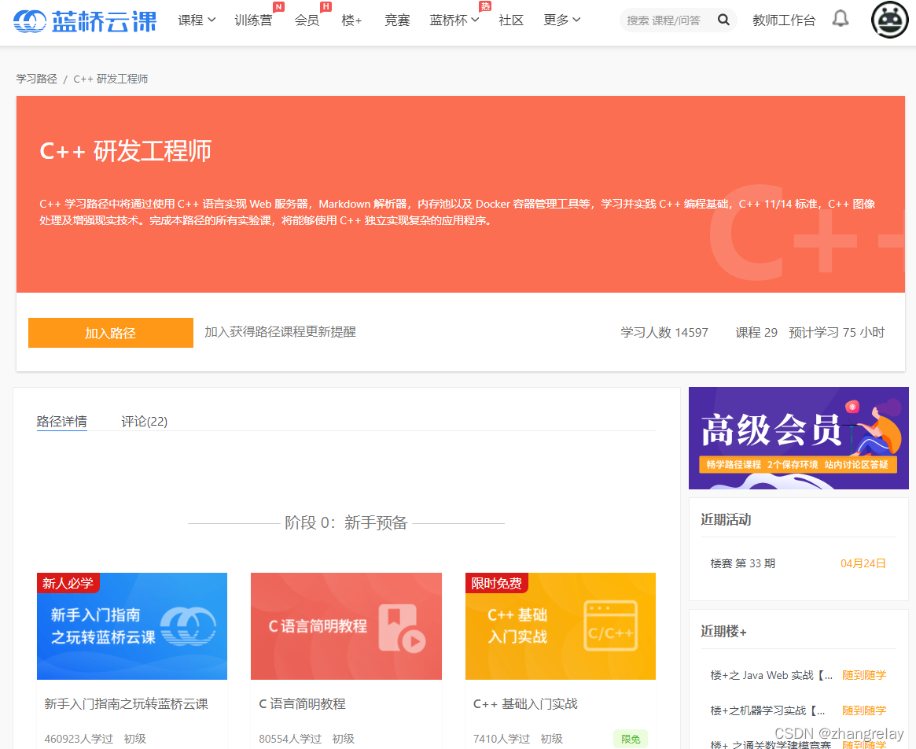
Task: Click the 新手入门指南之玩转蓝桥云课 course title
Action: [126, 703]
